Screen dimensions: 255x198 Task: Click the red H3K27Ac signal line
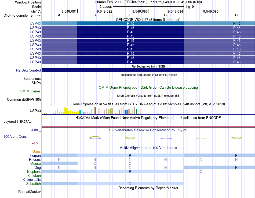click(148, 127)
